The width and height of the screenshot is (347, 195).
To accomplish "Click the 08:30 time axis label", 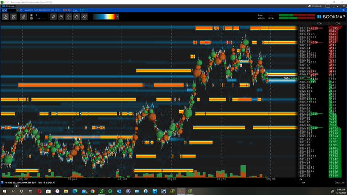I will coord(122,179).
